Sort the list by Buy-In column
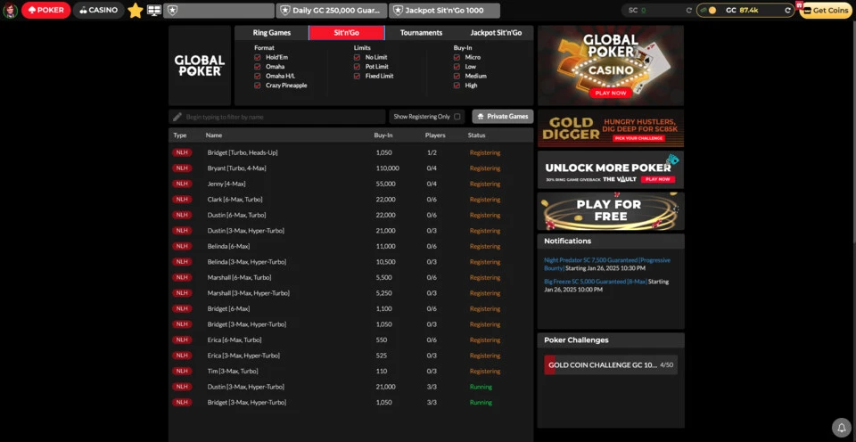856x442 pixels. [x=383, y=135]
